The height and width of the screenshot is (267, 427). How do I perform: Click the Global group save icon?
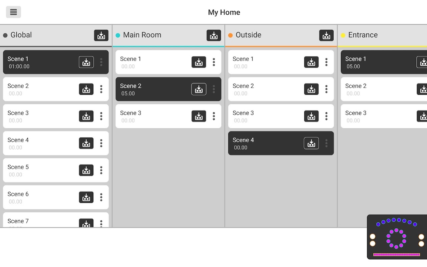(x=101, y=35)
